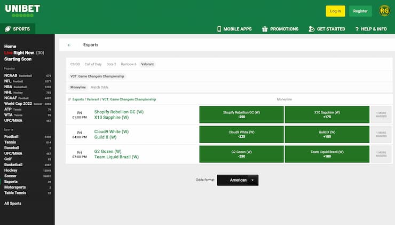
Task: Open Starting Soon in the sidebar
Action: pyautogui.click(x=18, y=59)
